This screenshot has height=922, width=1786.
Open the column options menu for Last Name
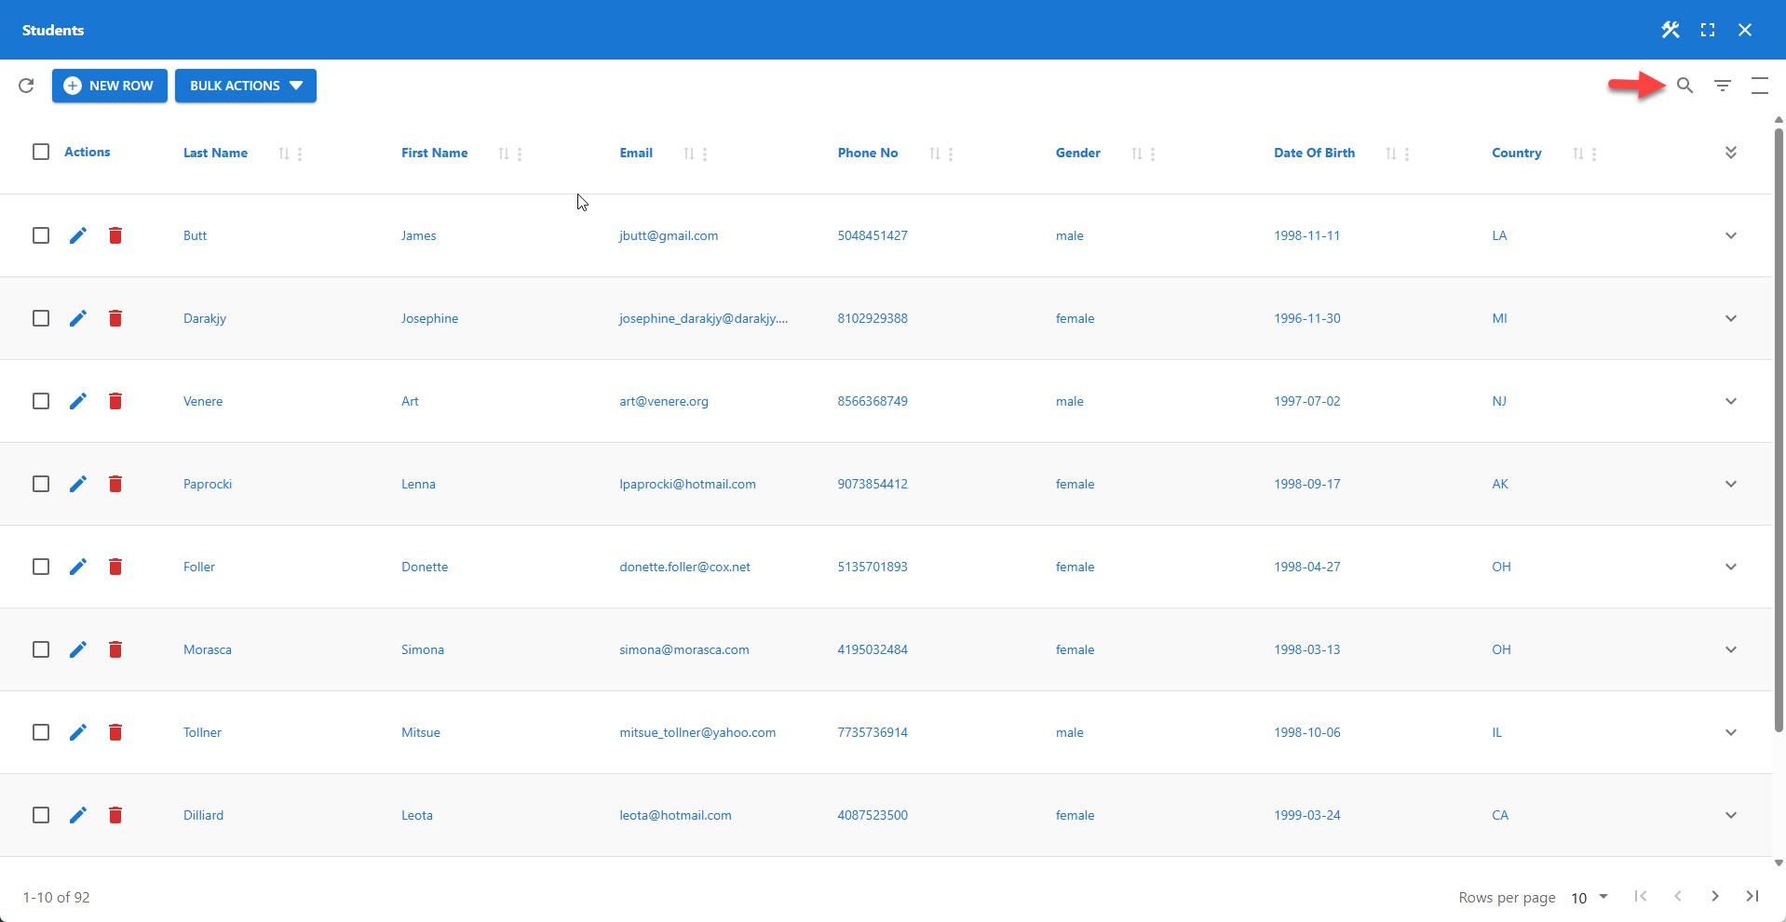pyautogui.click(x=299, y=153)
